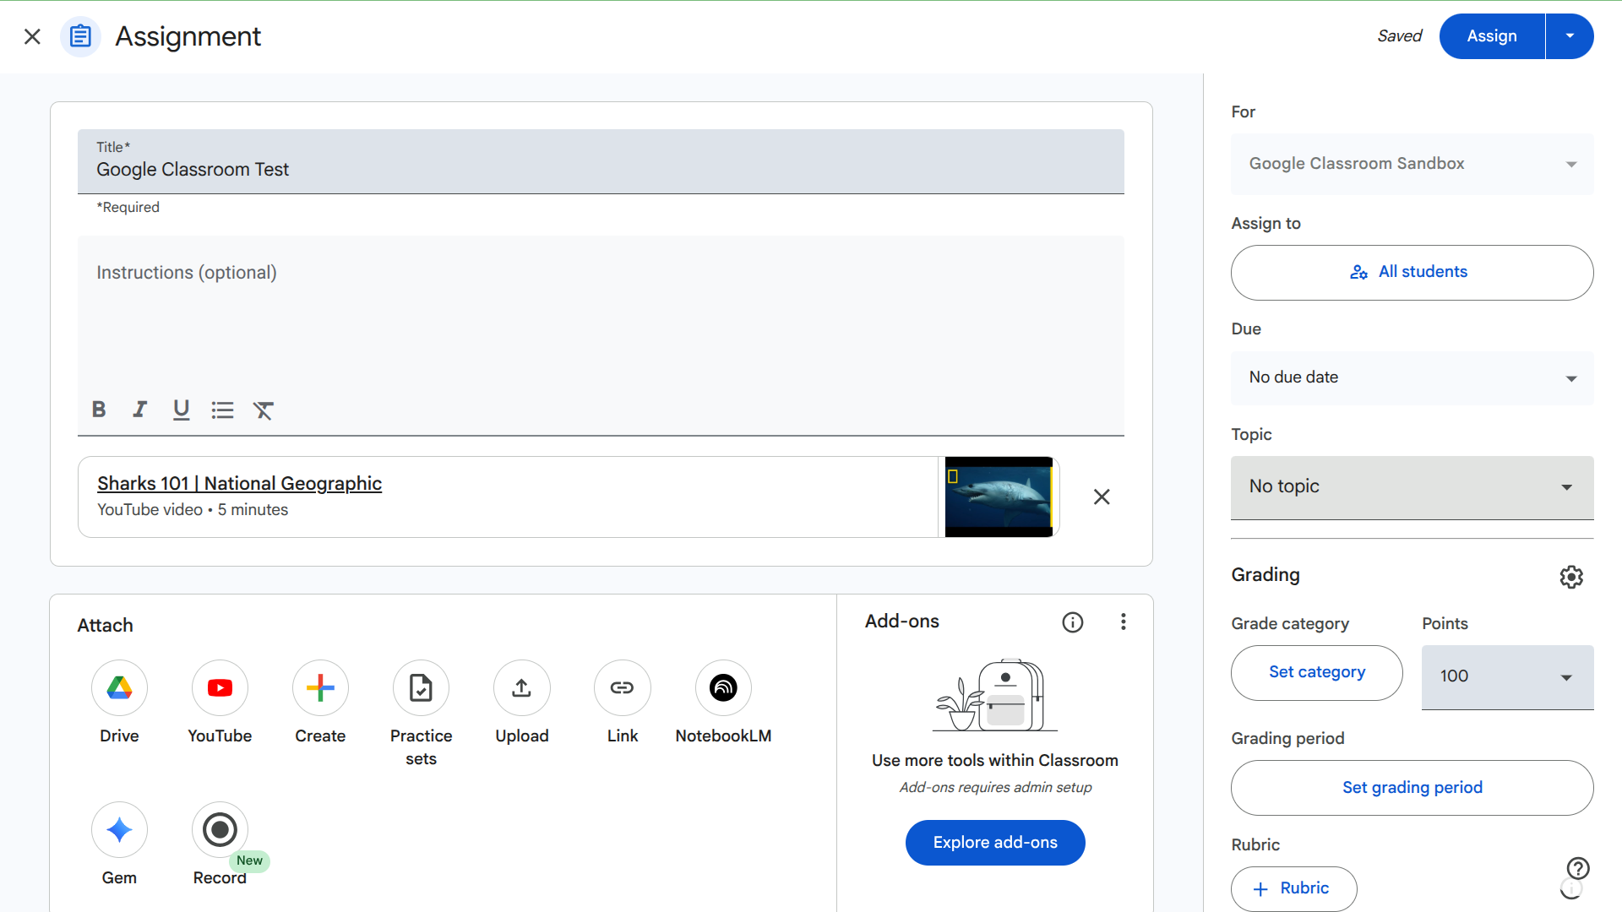Click the Explore add-ons button
Viewport: 1622px width, 912px height.
tap(995, 842)
